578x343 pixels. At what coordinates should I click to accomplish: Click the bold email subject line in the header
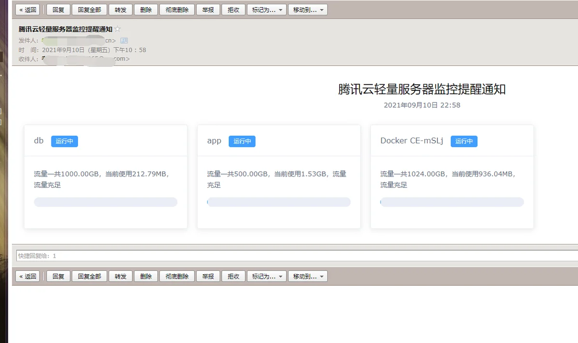pos(66,29)
